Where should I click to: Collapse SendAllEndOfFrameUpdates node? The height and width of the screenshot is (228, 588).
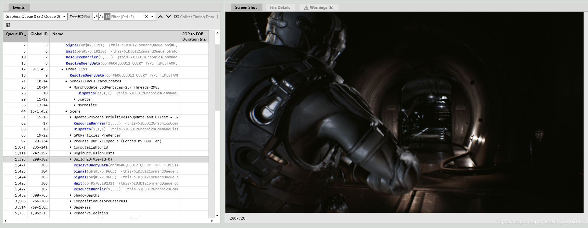click(66, 81)
